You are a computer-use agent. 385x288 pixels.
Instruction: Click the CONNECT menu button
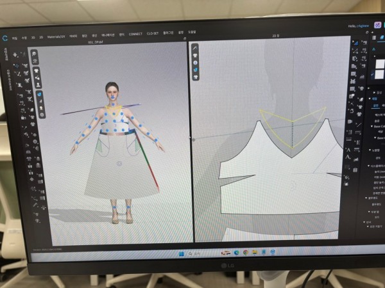(135, 34)
